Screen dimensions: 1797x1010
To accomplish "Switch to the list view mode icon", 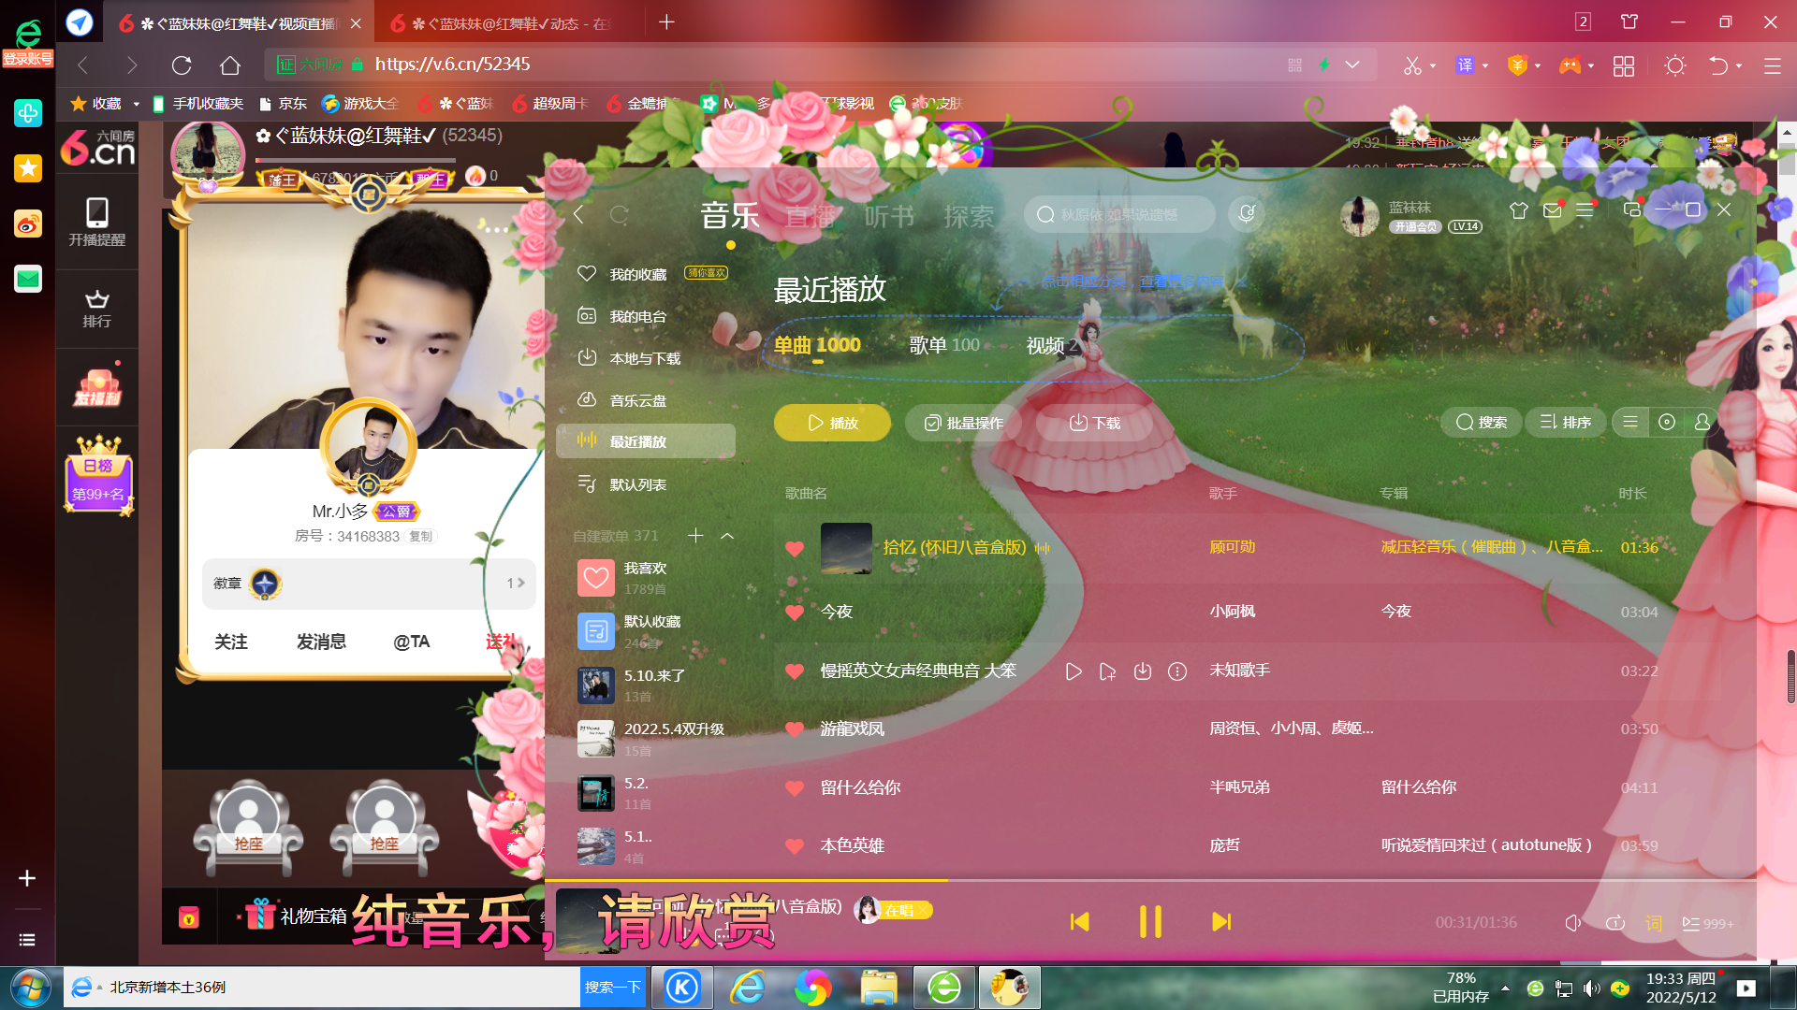I will coord(1630,422).
